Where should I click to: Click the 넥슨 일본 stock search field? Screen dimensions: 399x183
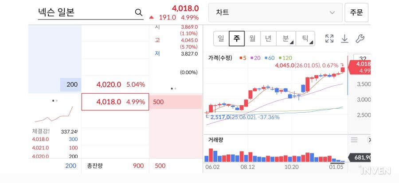coord(84,12)
